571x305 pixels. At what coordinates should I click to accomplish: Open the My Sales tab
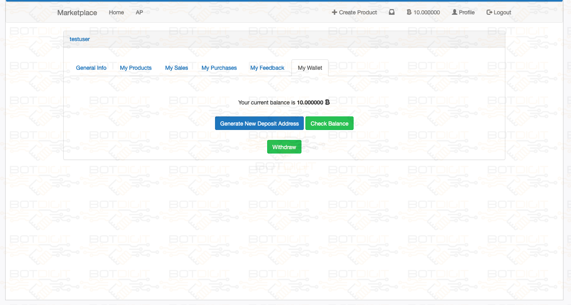tap(176, 68)
